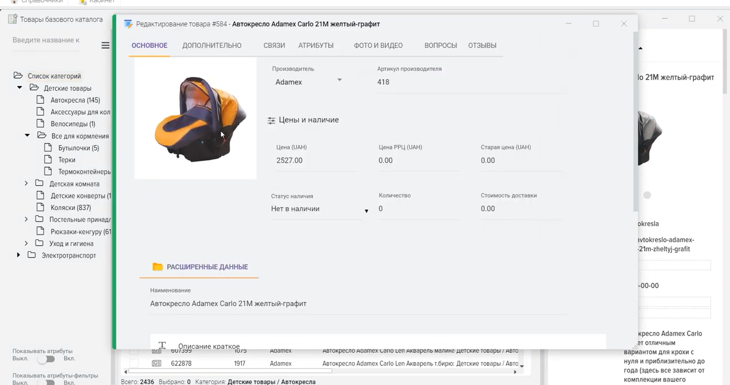
Task: Toggle the 'Показывать атрибуты-фильтры' switch
Action: pos(46,382)
